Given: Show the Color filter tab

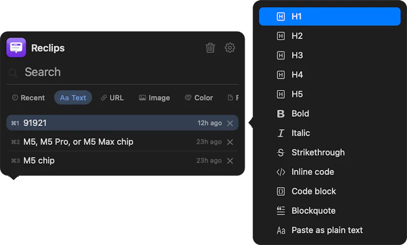Looking at the screenshot, I should point(199,98).
